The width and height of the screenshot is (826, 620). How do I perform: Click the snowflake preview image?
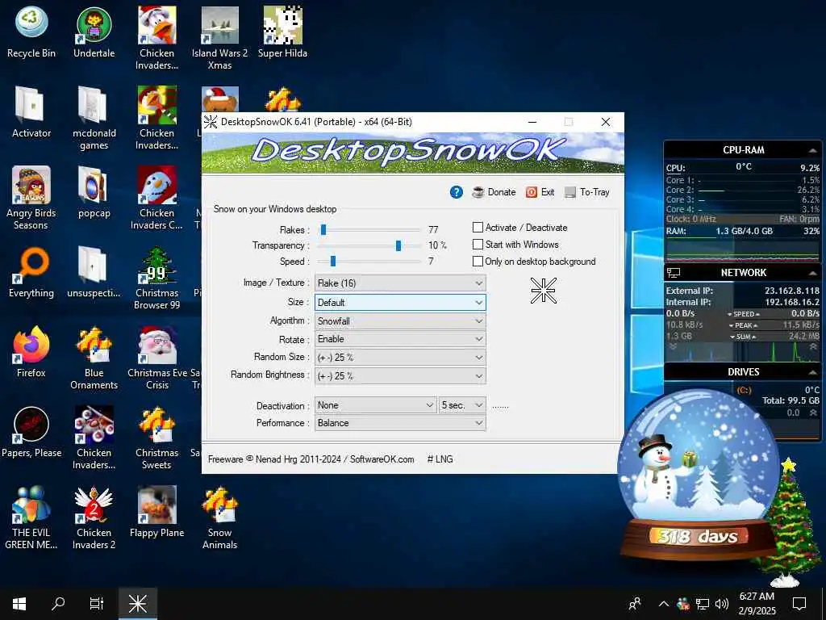[543, 291]
